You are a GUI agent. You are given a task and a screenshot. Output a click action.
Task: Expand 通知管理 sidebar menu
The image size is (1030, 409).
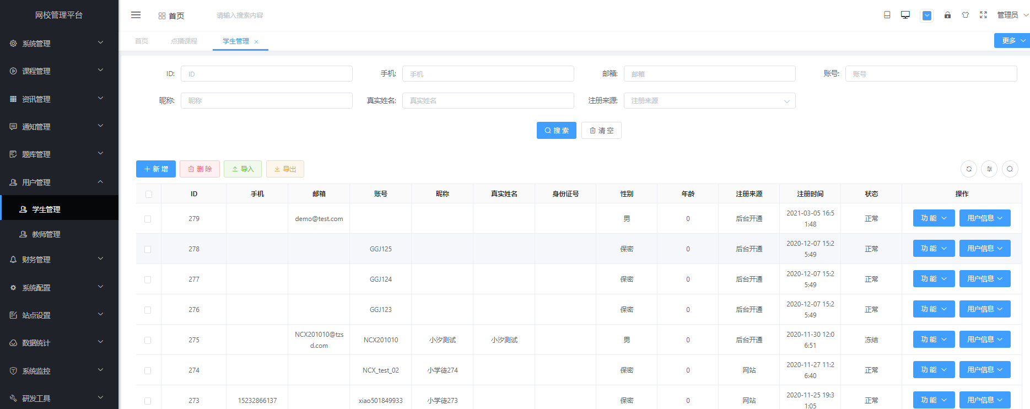click(x=59, y=126)
